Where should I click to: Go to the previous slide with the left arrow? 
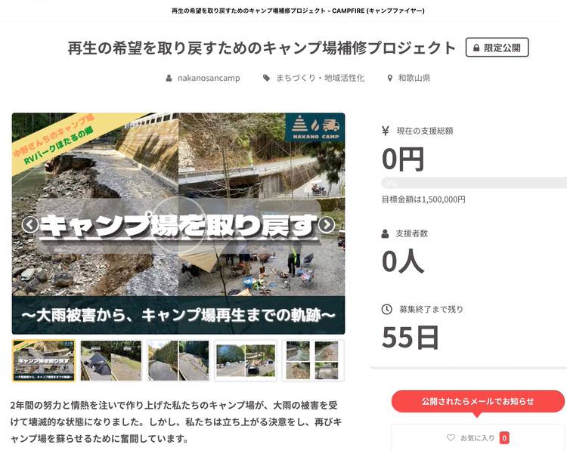point(29,224)
